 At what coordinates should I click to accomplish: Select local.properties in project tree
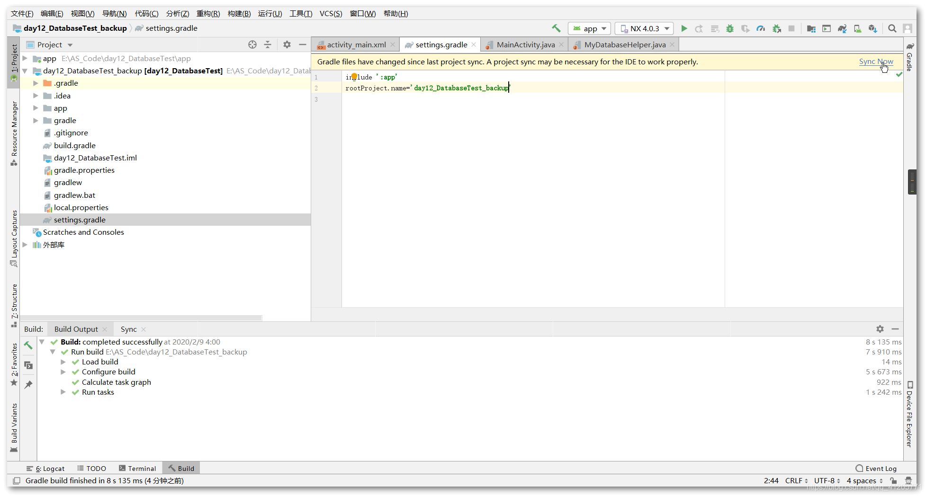pos(81,208)
